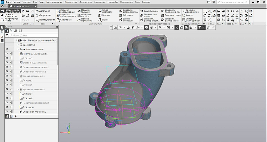267x142 pixels.
Task: Collapse the АБВ.01 Патрубок root node
Action: coord(16,40)
